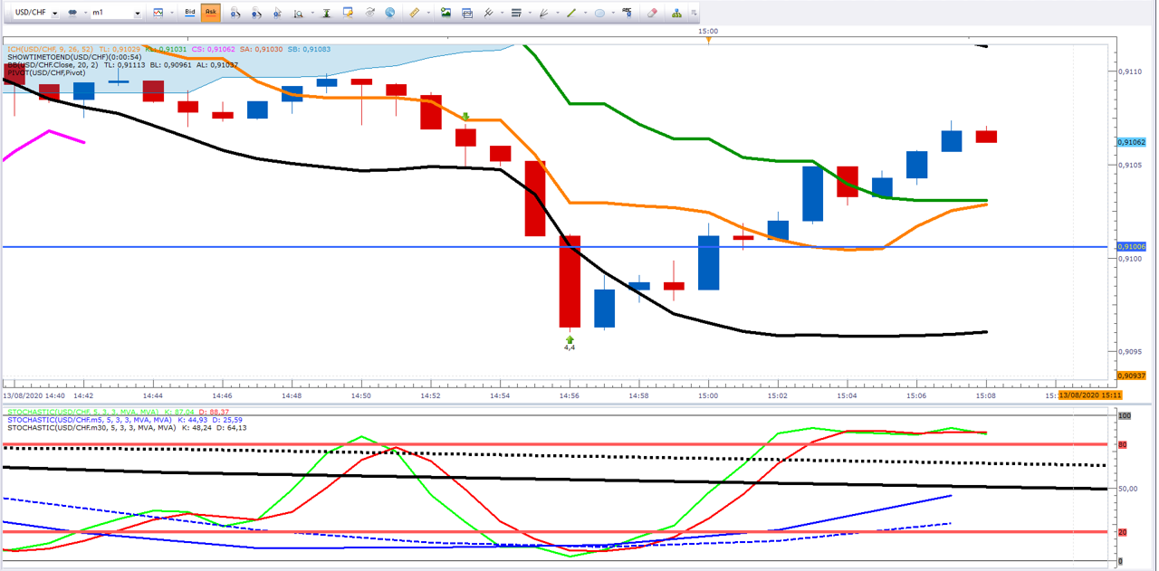The image size is (1159, 571).
Task: Select the ellipse shape tool
Action: tap(599, 14)
